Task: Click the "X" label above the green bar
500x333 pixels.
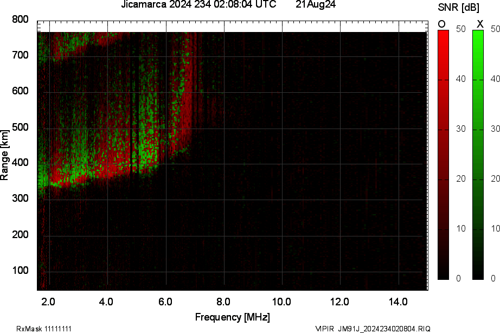Action: [x=479, y=24]
